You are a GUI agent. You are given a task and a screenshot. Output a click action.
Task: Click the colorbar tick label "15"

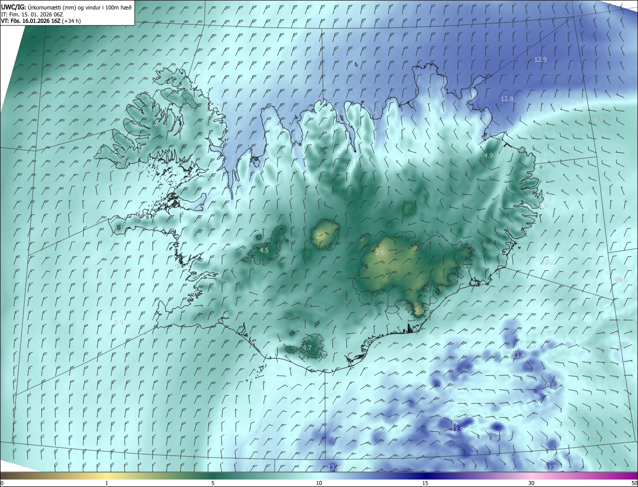(x=425, y=484)
